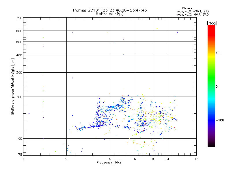The height and width of the screenshot is (173, 231).
Task: Click the y-axis label '400'
Action: tap(19, 55)
